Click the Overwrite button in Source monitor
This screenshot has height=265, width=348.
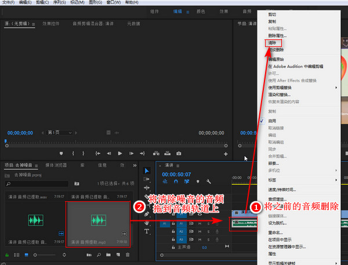tap(168, 153)
